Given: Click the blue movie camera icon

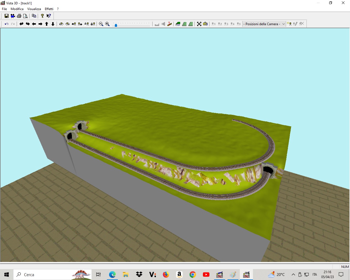Looking at the screenshot, I should (x=13, y=16).
